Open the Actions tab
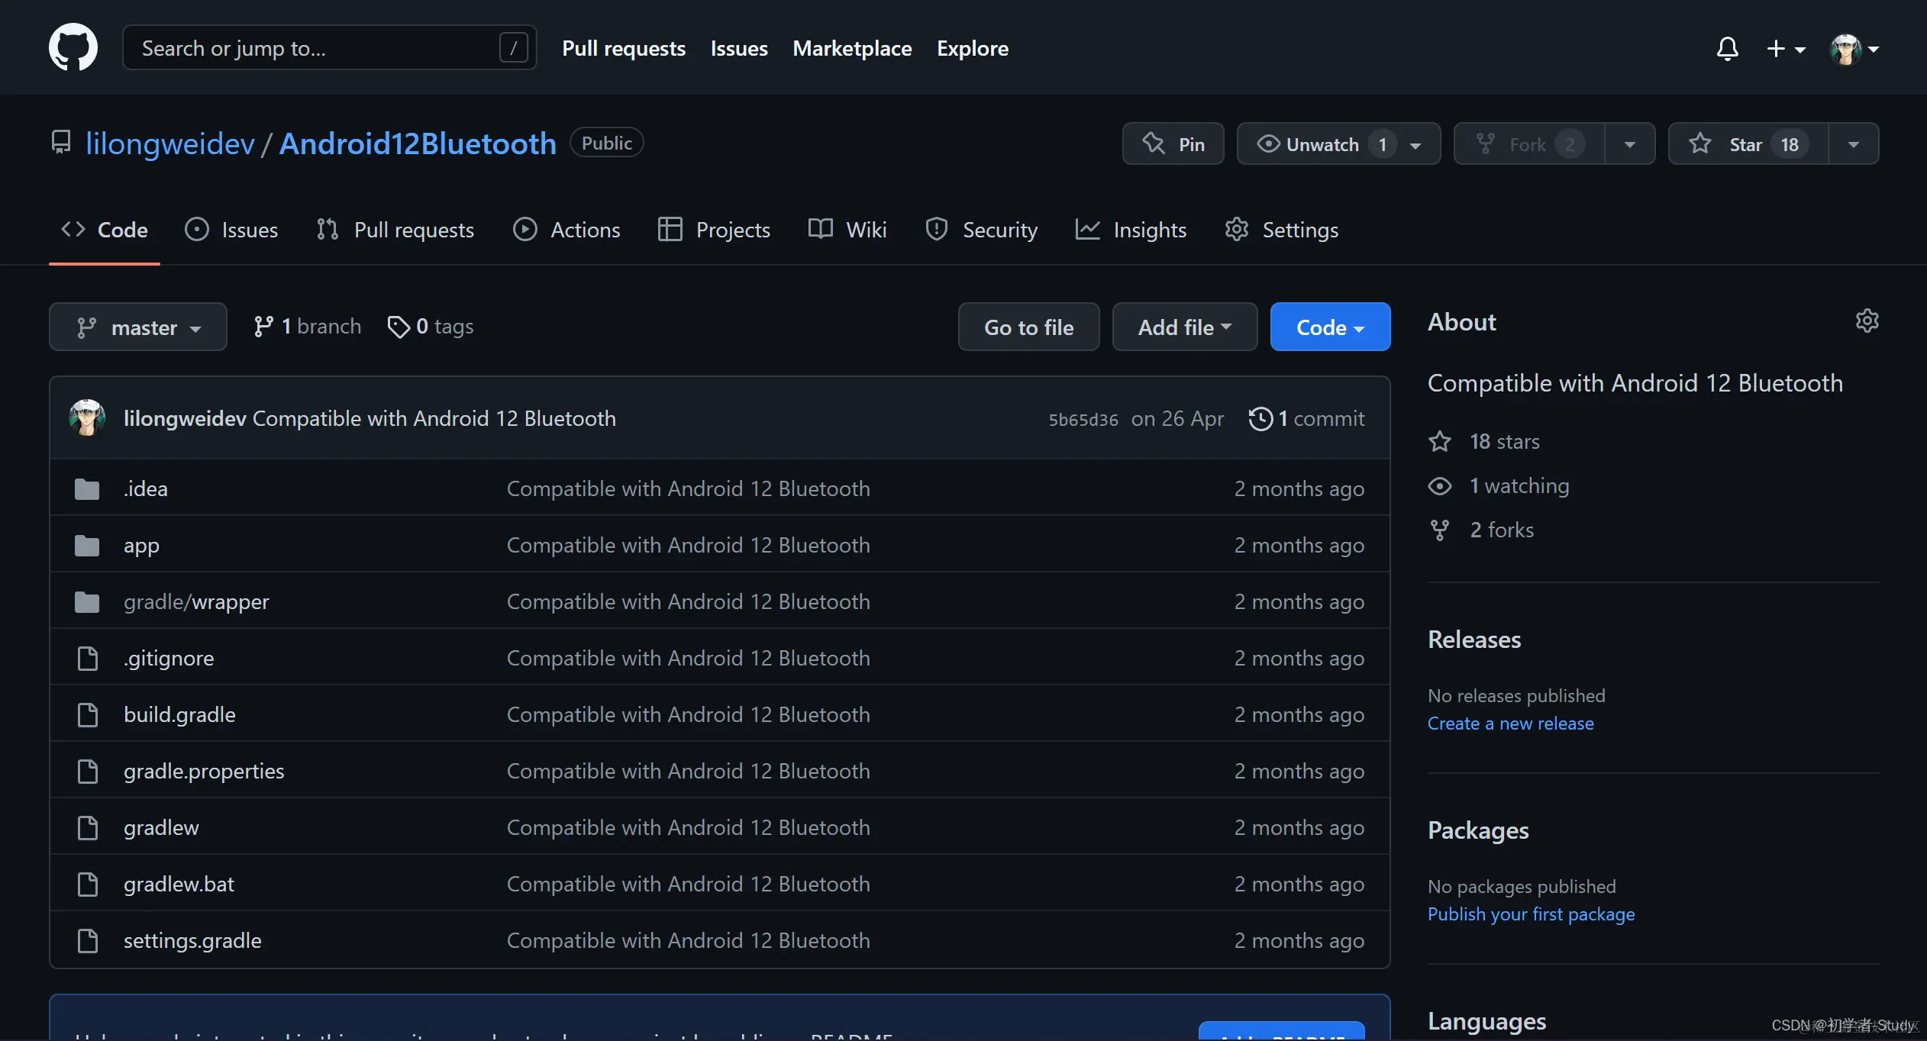The image size is (1927, 1041). (x=566, y=230)
